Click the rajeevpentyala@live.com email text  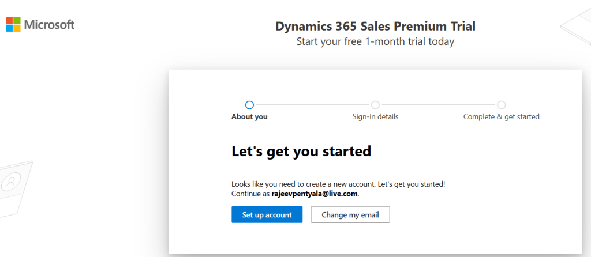tap(315, 194)
